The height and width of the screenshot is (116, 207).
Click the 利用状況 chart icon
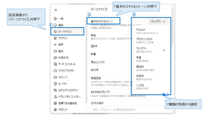point(55,58)
